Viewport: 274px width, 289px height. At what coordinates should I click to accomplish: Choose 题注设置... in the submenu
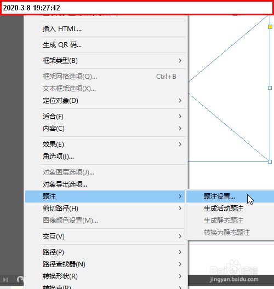[230, 196]
